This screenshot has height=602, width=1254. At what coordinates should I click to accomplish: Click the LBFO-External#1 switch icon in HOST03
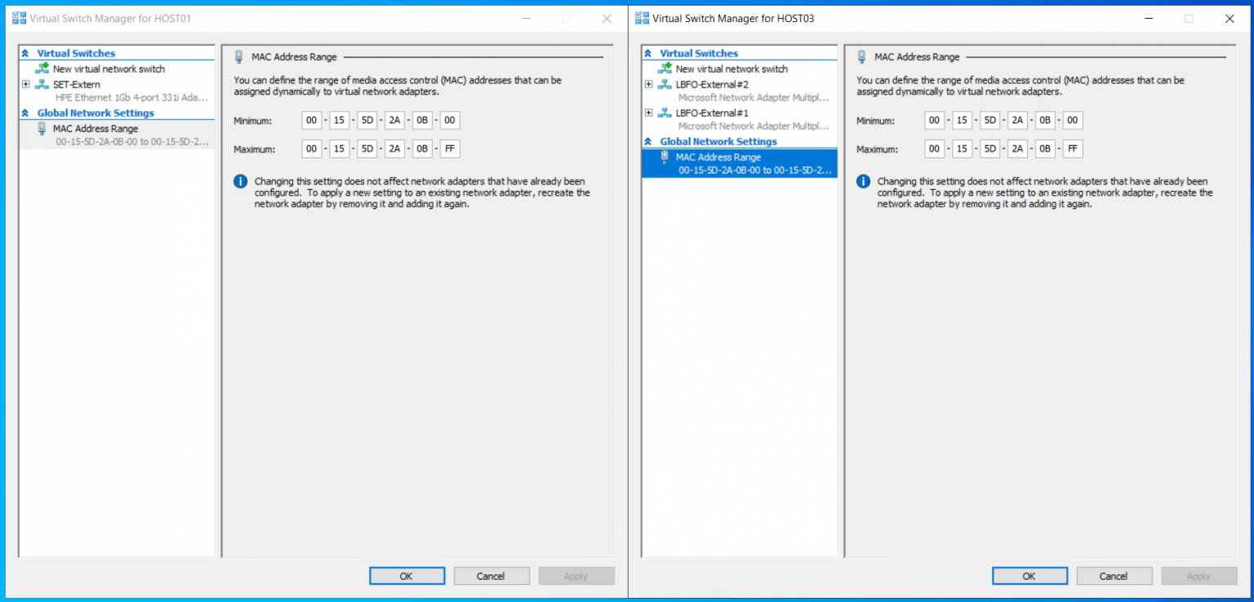(x=665, y=113)
